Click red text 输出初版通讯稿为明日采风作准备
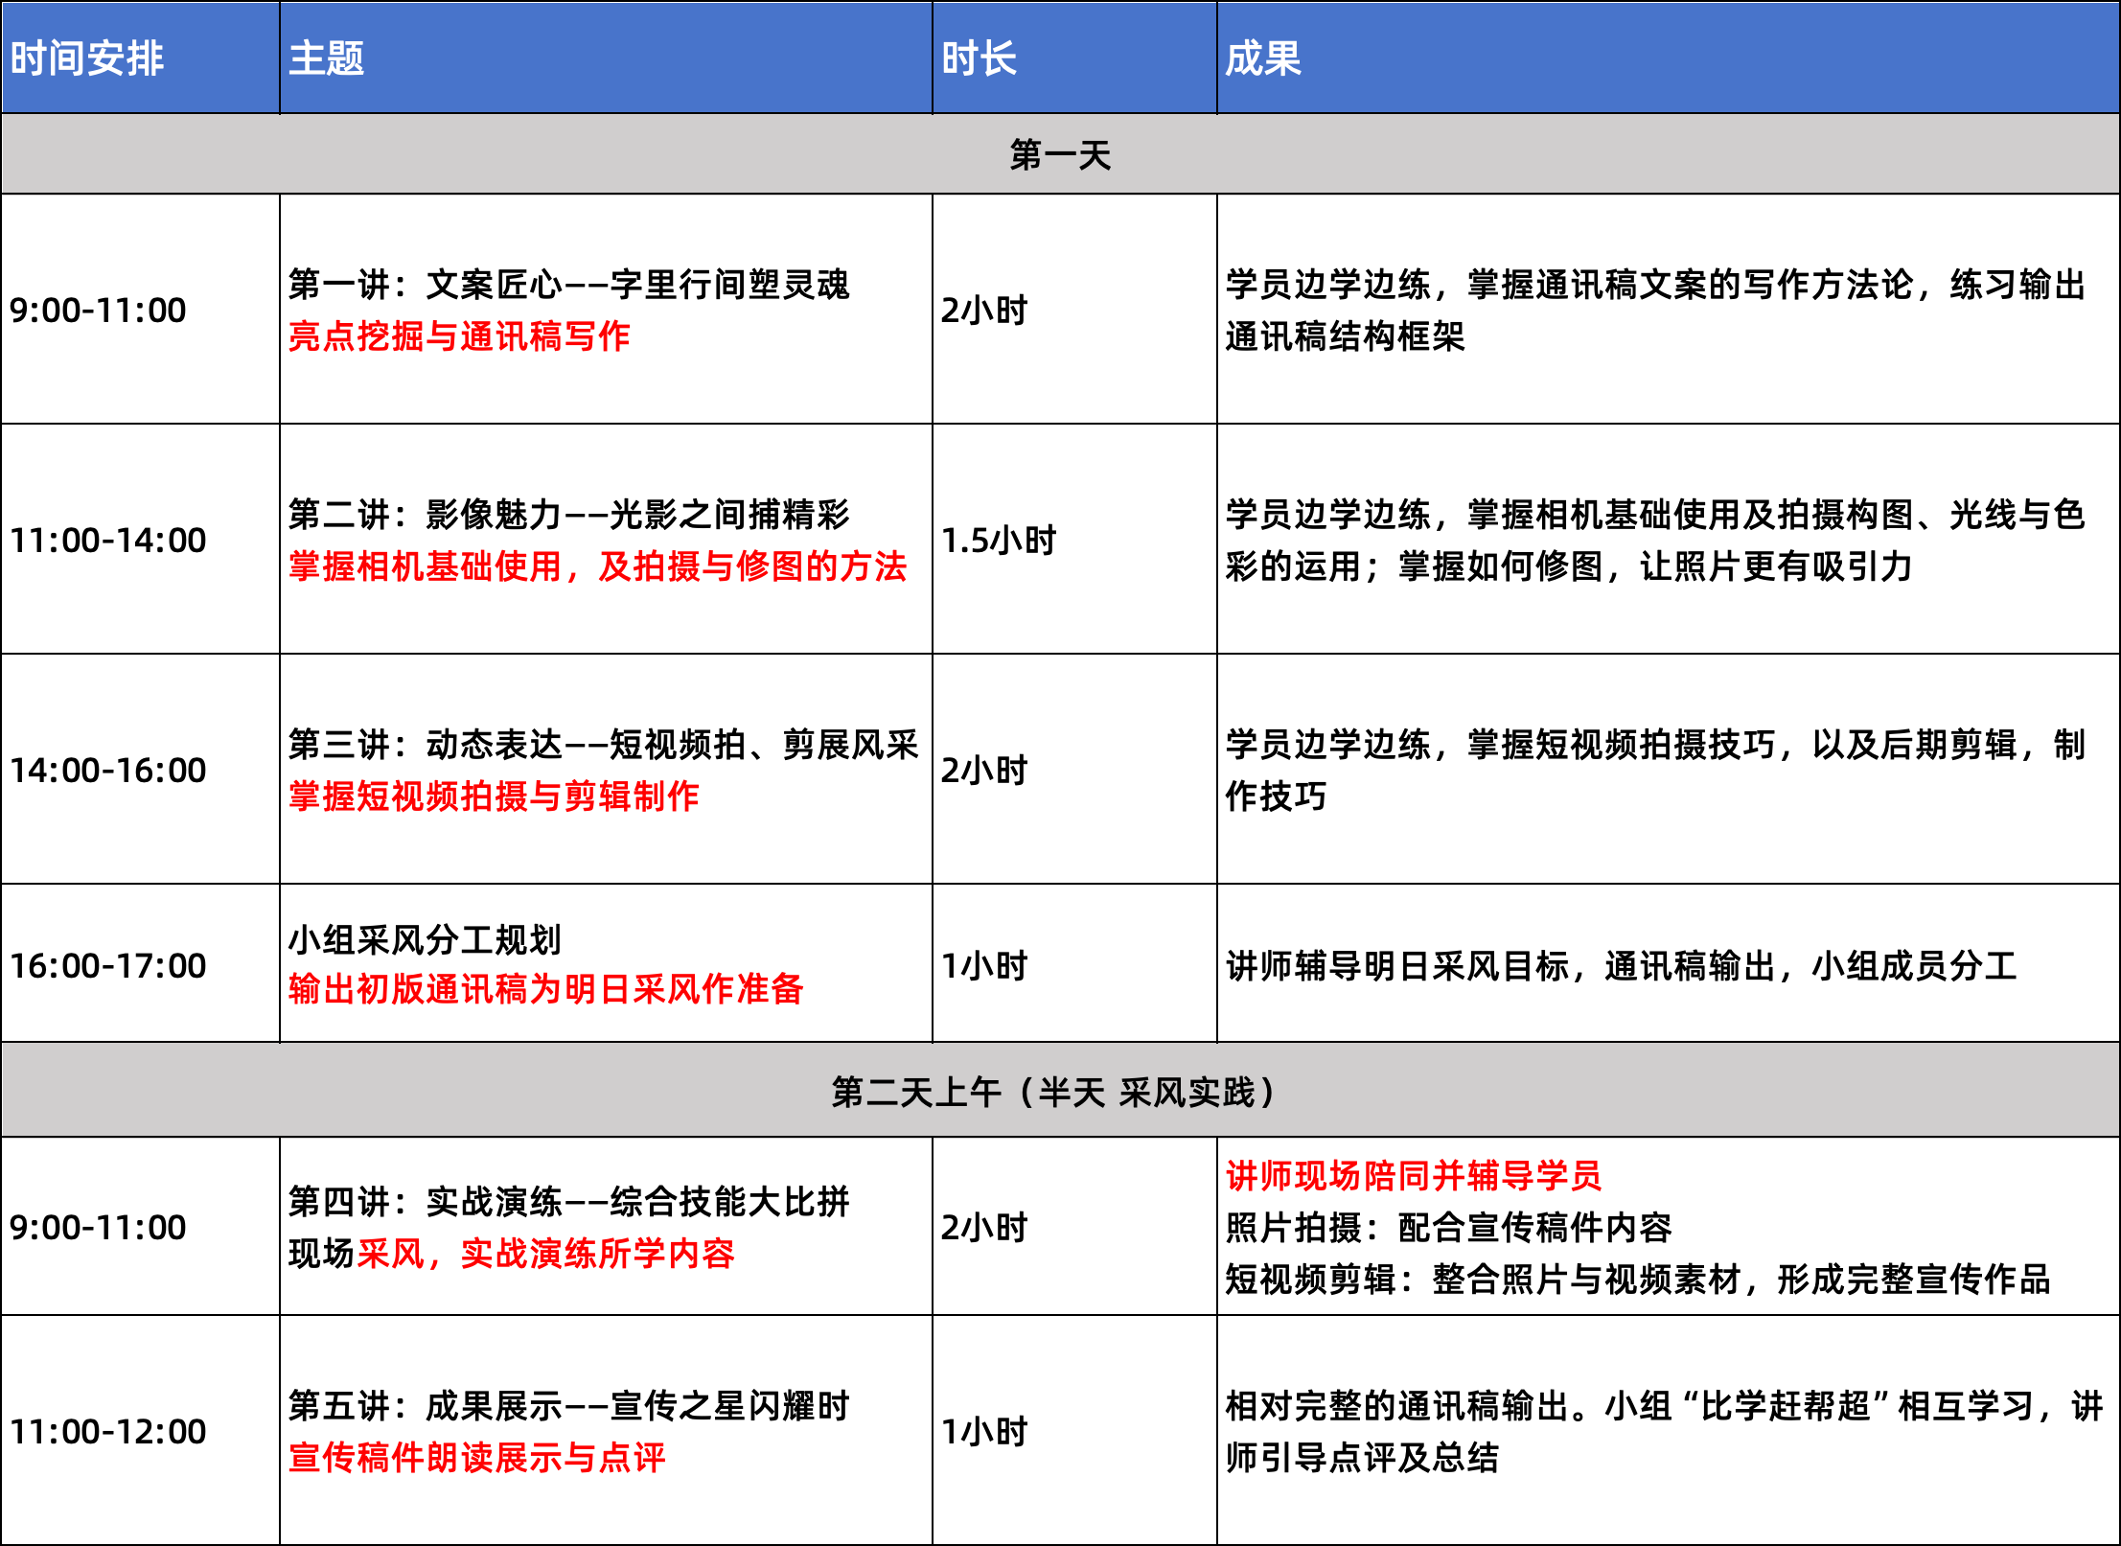 (546, 989)
